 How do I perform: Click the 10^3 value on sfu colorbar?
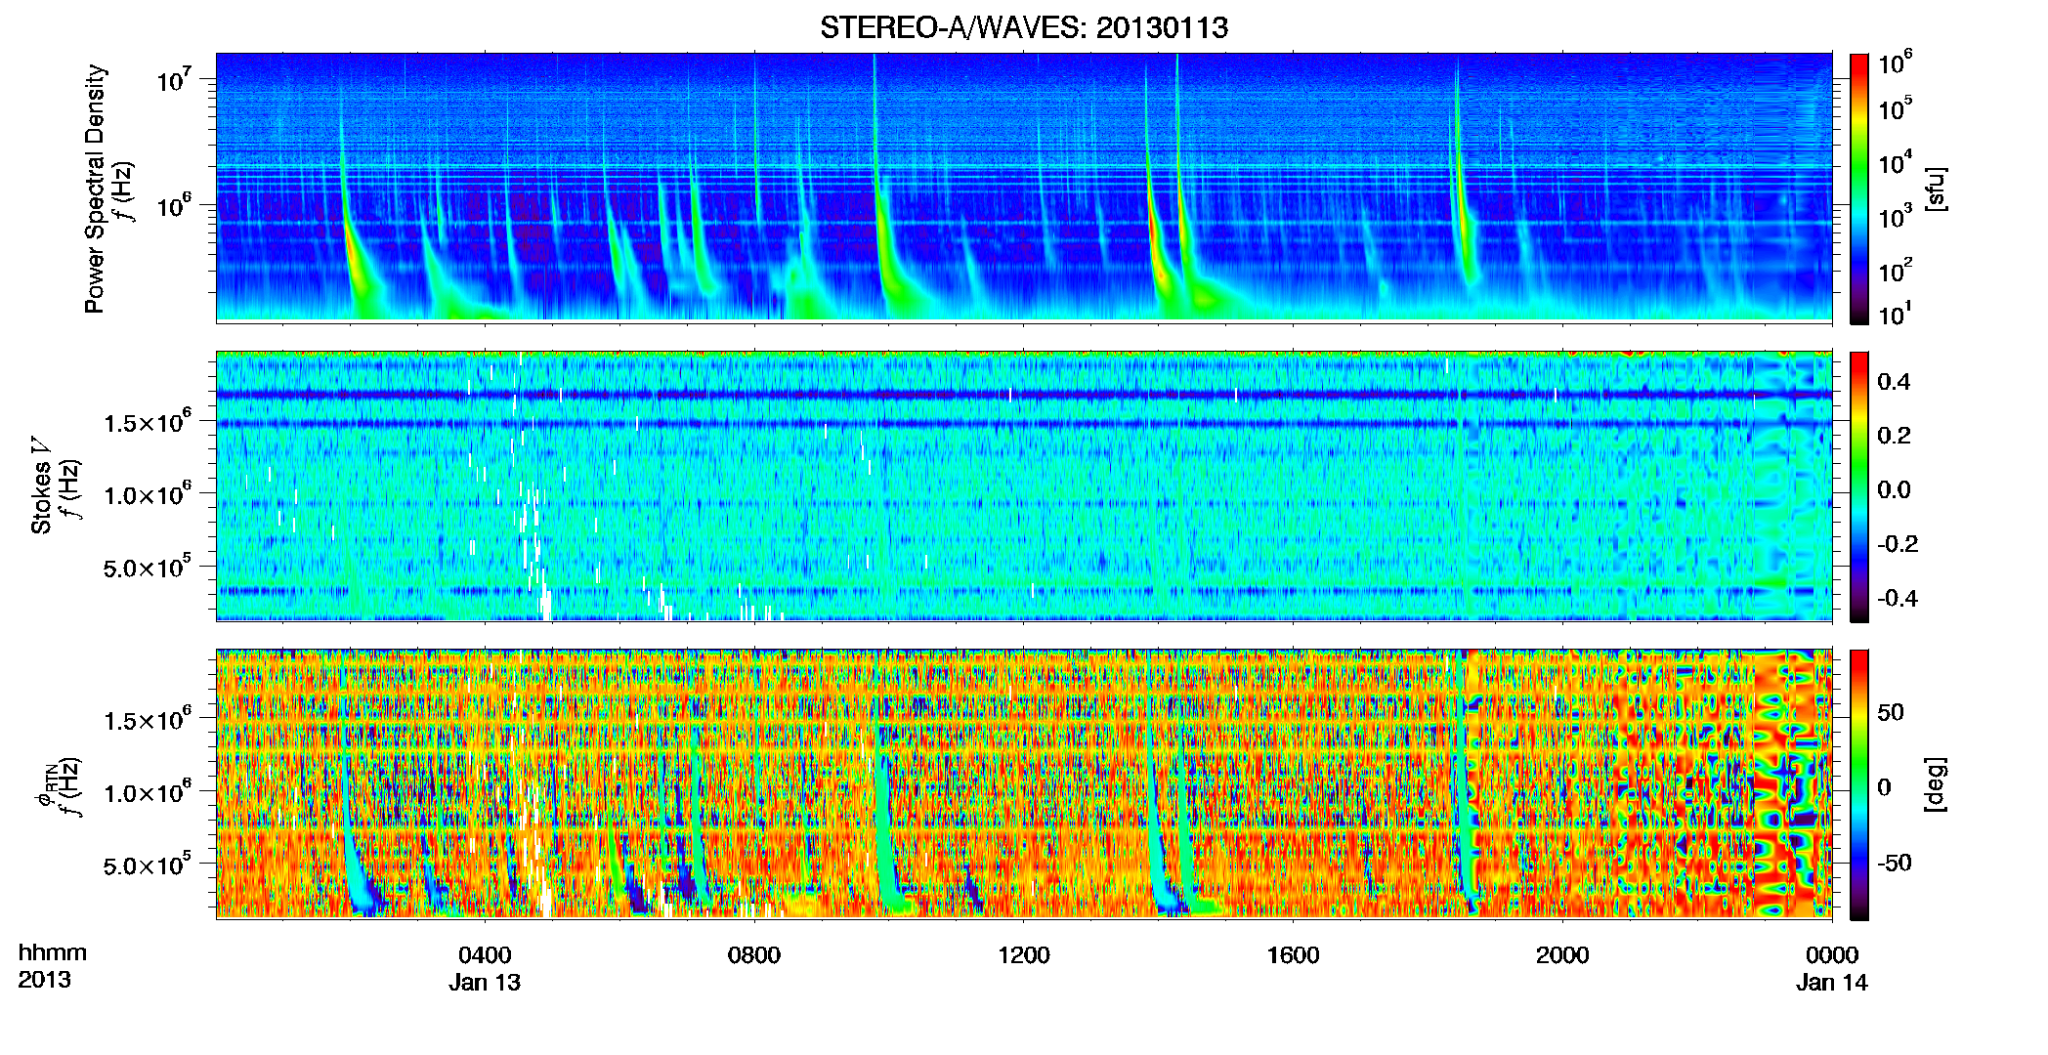1896,217
